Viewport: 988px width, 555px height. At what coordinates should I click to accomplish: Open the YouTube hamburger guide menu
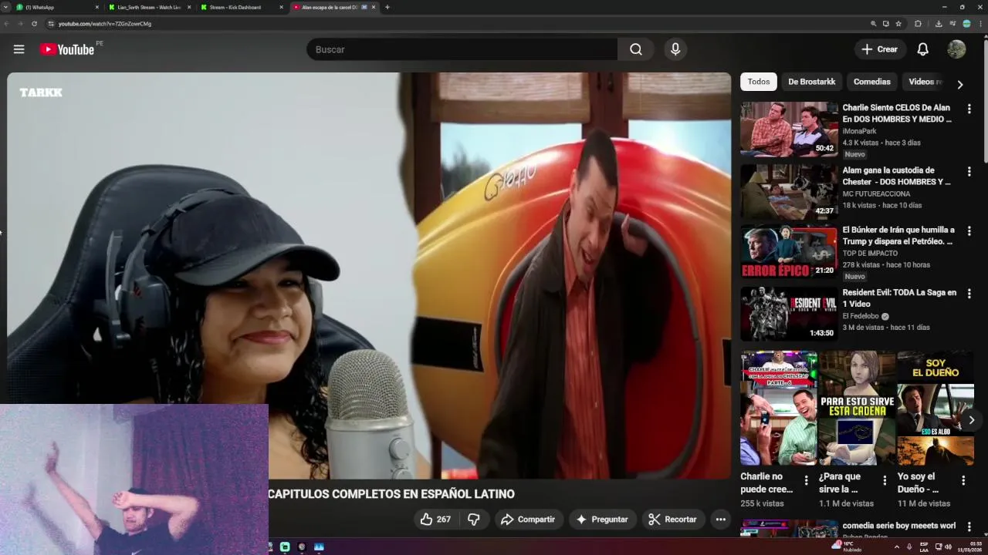coord(19,49)
